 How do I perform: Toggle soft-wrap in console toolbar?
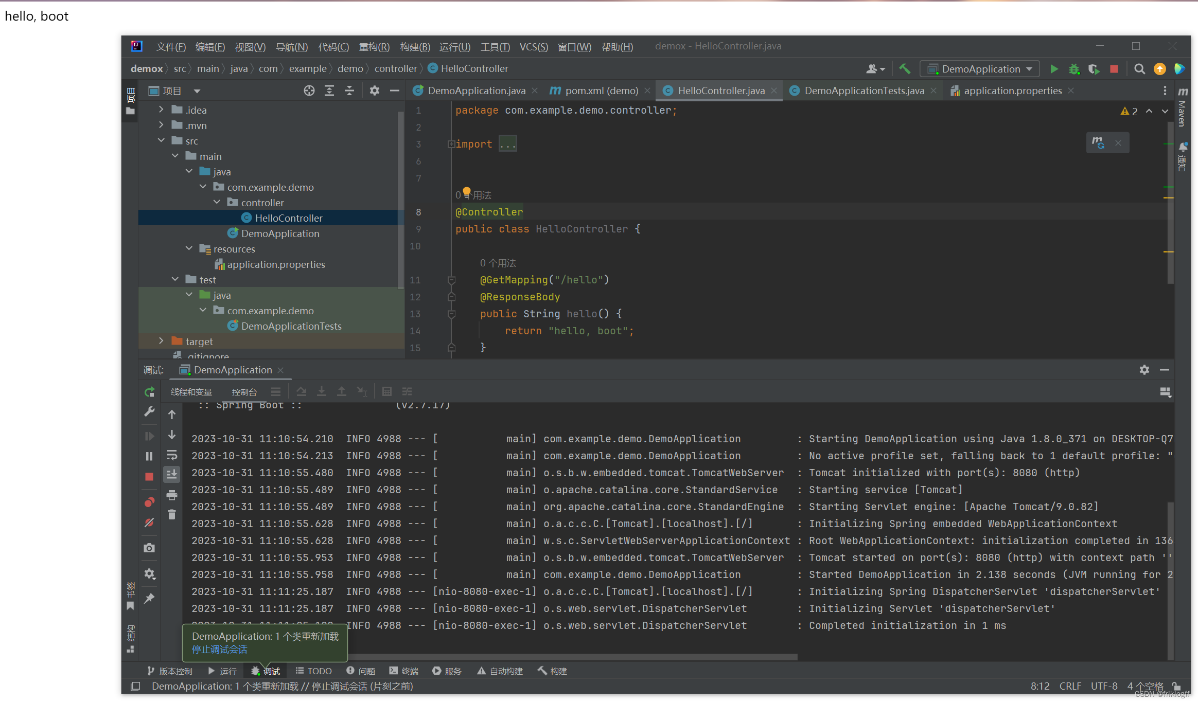[172, 455]
